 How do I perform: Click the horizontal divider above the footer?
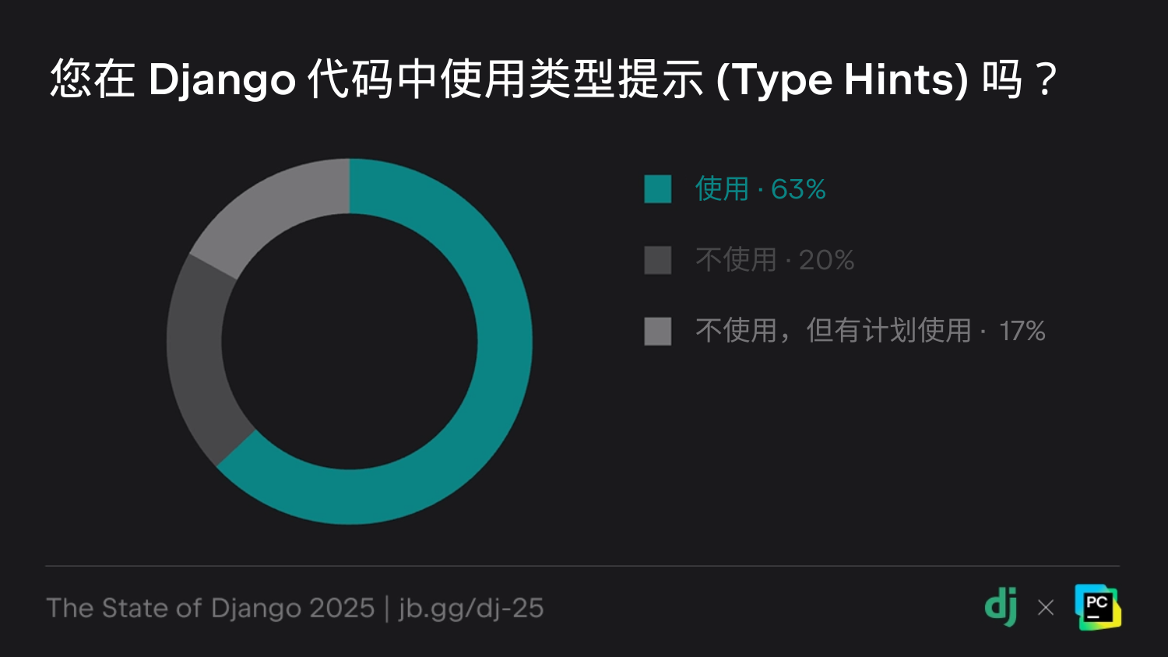coord(582,566)
